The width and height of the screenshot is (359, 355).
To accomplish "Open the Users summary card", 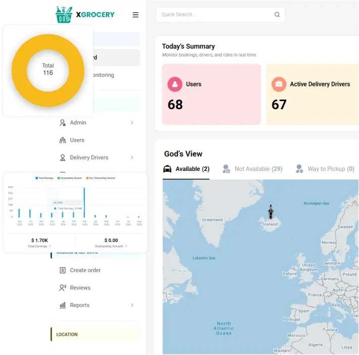I will (211, 95).
